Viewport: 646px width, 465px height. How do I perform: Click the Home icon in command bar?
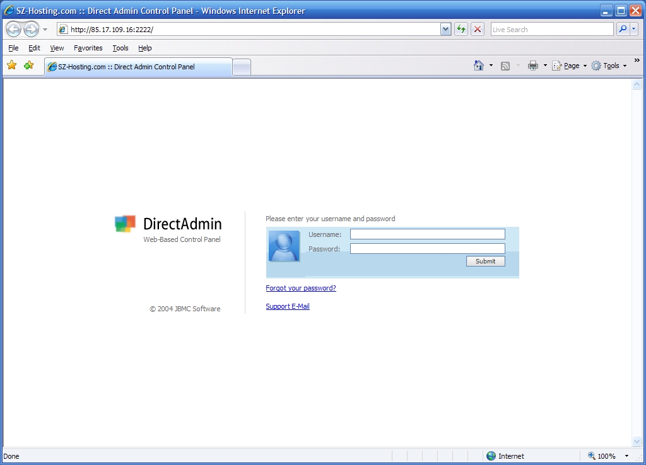pos(478,66)
